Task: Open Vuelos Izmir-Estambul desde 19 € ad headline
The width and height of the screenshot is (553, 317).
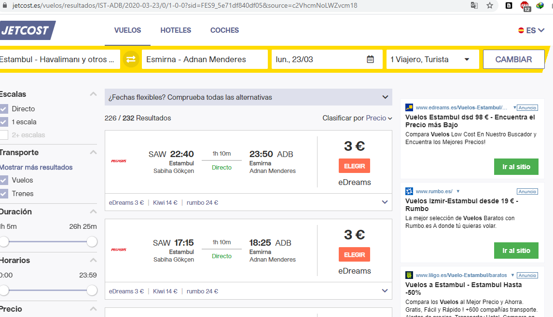Action: tap(462, 205)
